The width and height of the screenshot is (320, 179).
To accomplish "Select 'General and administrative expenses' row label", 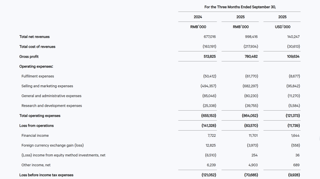I will tap(51, 96).
